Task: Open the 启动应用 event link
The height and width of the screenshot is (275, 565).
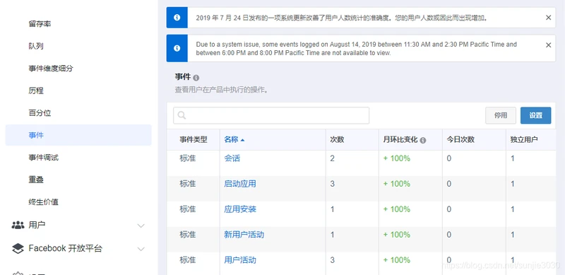Action: click(x=240, y=184)
